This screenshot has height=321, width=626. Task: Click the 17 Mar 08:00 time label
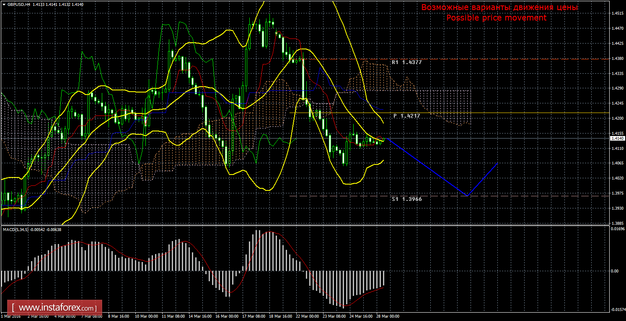(x=254, y=317)
